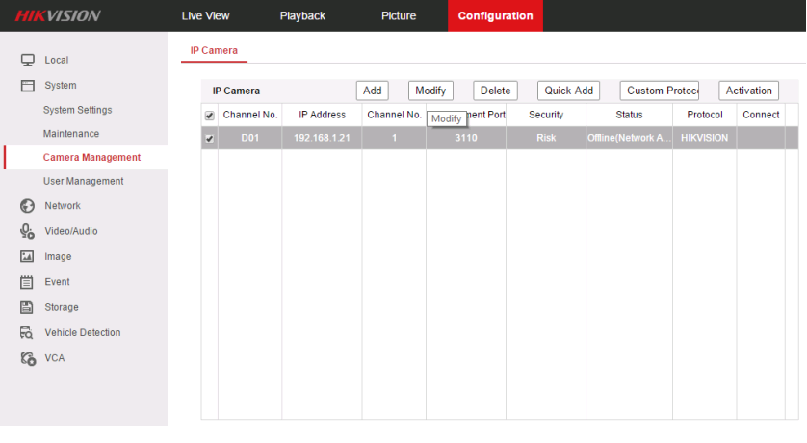Click the Image icon in sidebar
Viewport: 807px width, 443px height.
(x=28, y=257)
